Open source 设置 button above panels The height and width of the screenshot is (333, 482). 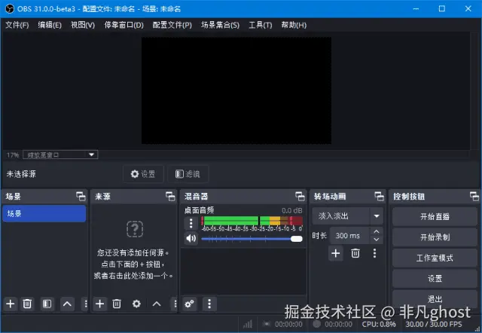click(x=143, y=174)
